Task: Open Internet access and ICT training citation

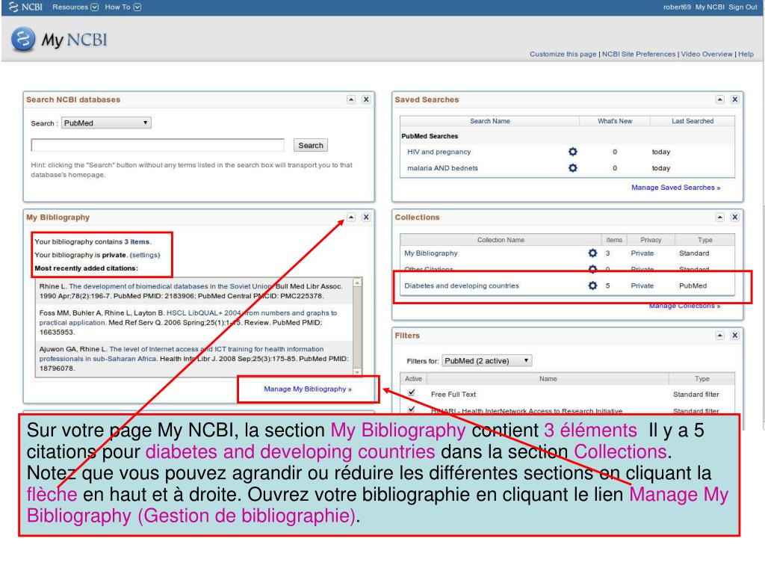Action: click(182, 354)
